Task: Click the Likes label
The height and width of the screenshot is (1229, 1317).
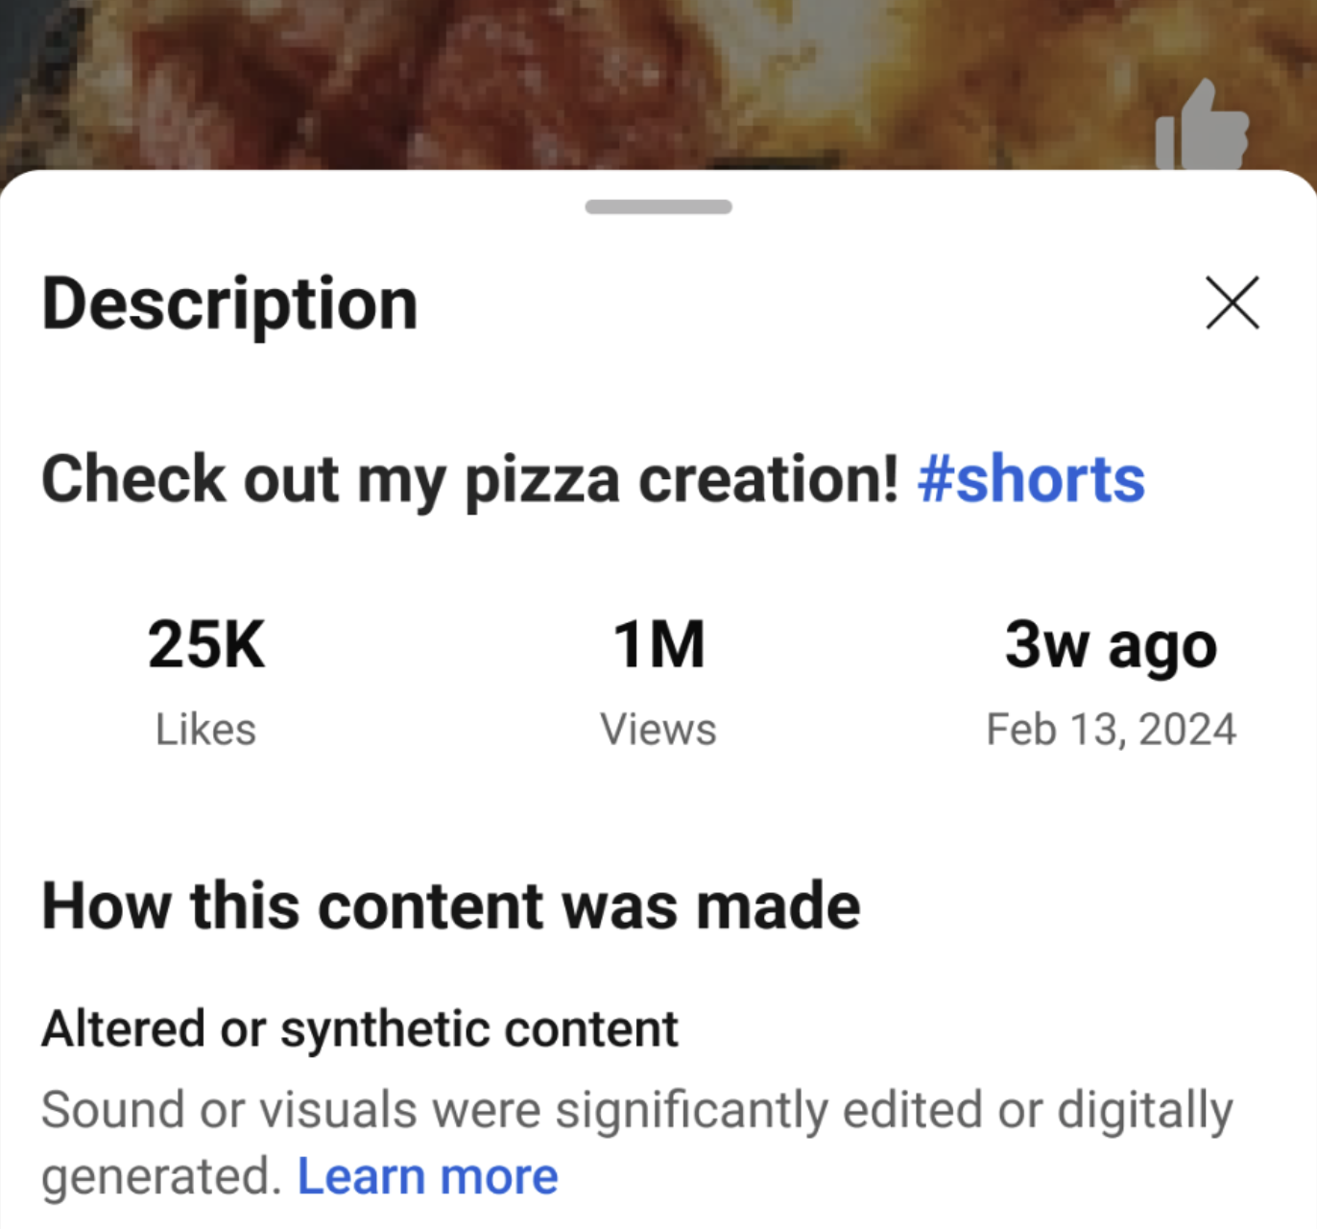Action: click(205, 730)
